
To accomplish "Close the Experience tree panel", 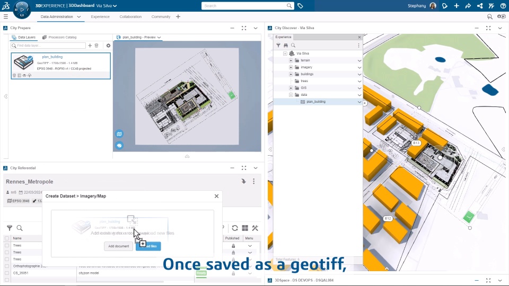I will click(x=359, y=37).
